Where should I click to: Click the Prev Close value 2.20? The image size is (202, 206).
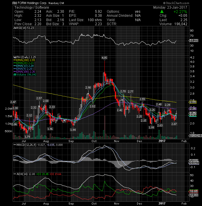point(38,24)
